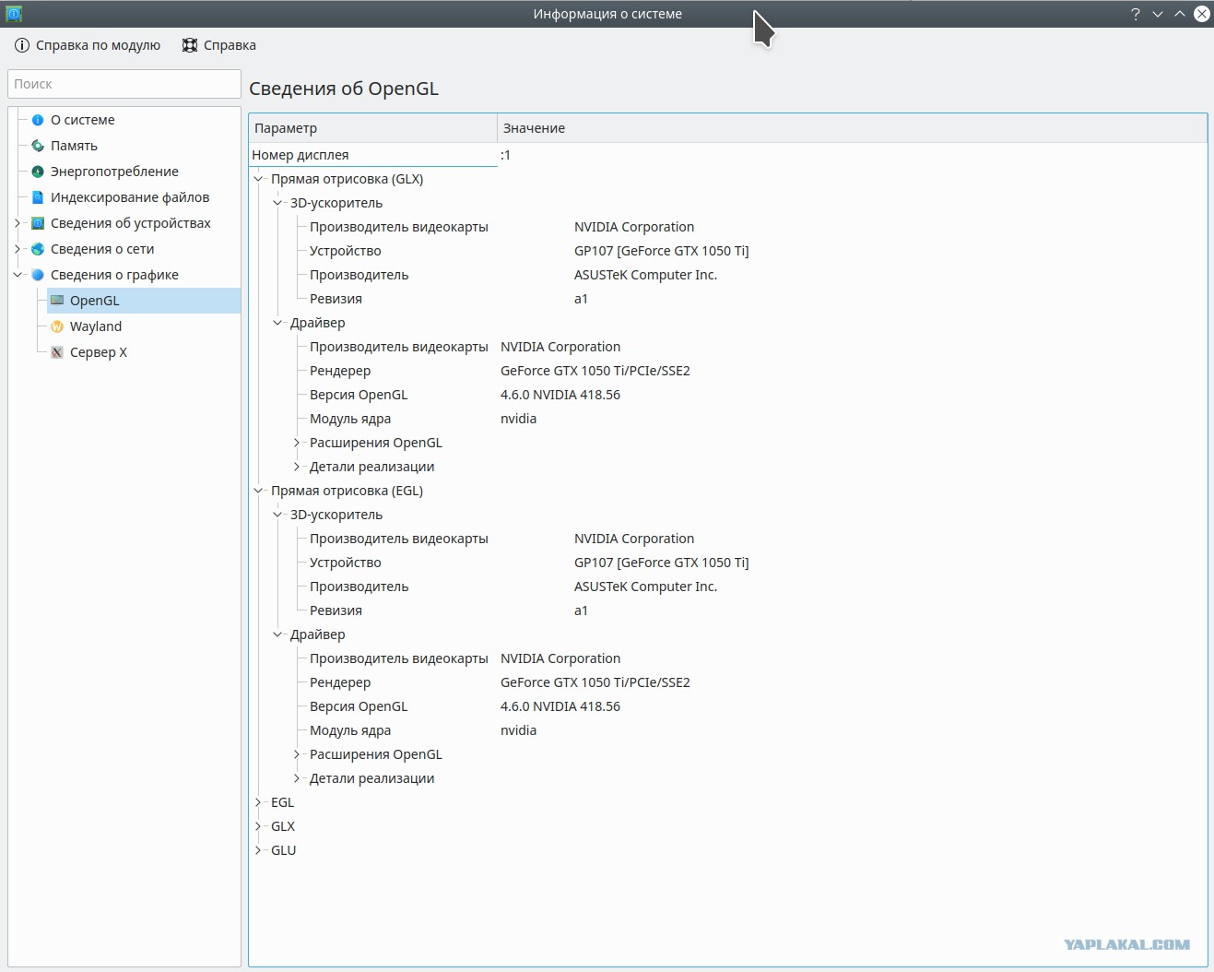Expand the bottom 'EGL' node
The width and height of the screenshot is (1214, 972).
point(258,802)
